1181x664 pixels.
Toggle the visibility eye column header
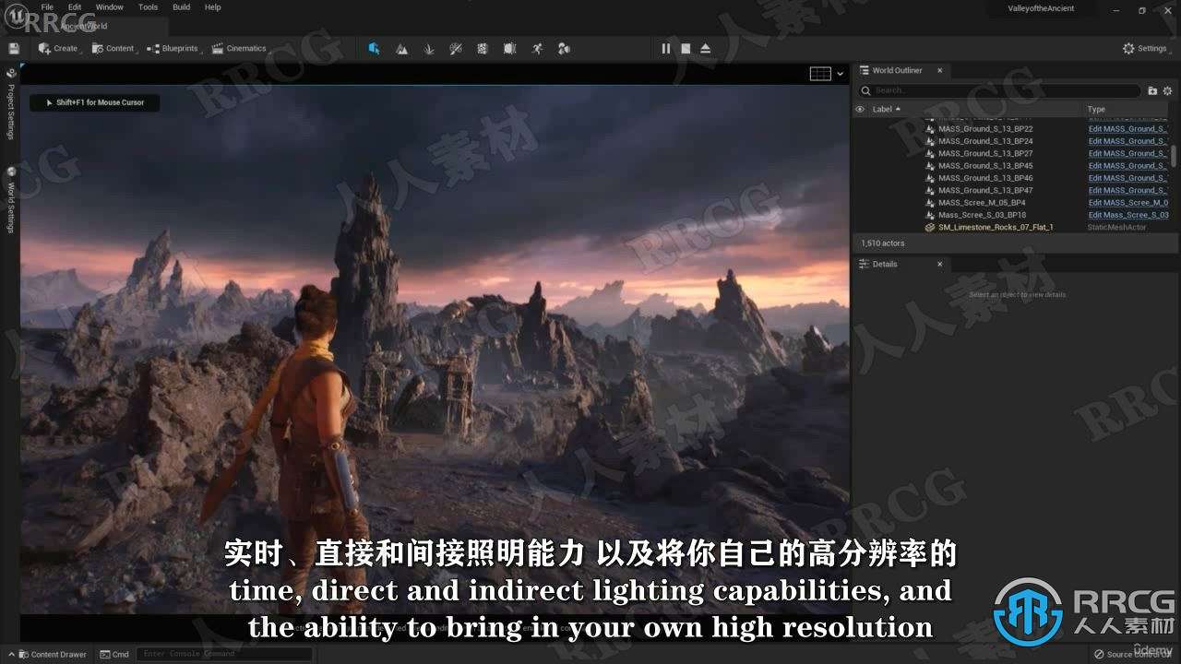tap(860, 109)
